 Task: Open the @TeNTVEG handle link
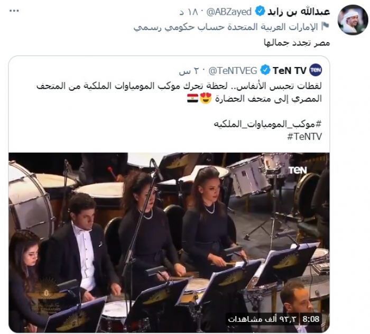[x=233, y=70]
